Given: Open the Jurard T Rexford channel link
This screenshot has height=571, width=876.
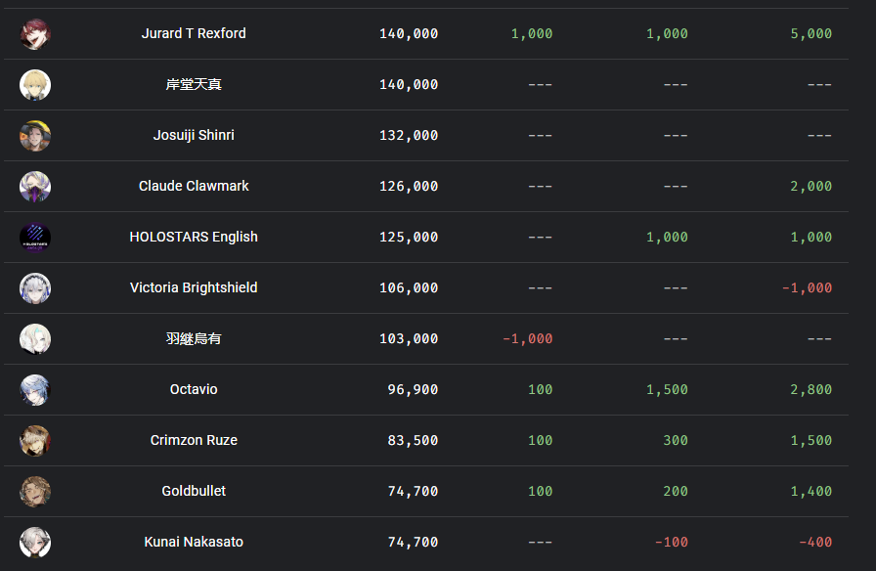Looking at the screenshot, I should click(194, 33).
